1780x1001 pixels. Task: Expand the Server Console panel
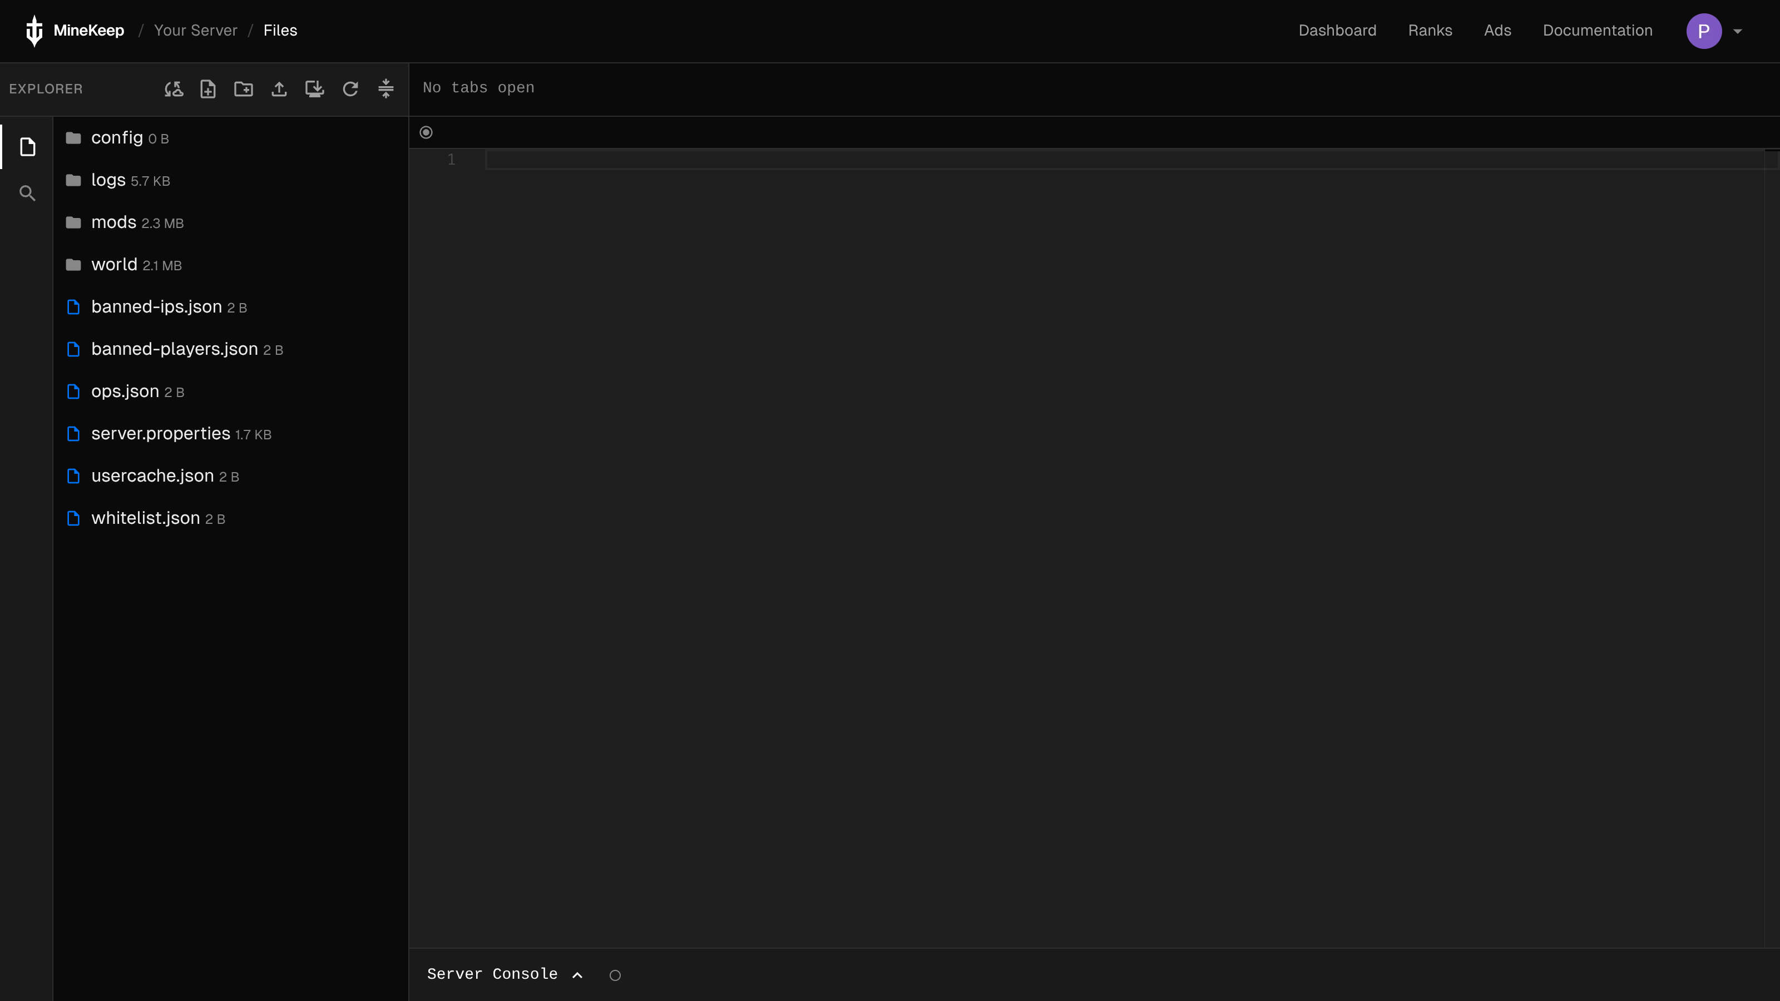578,975
